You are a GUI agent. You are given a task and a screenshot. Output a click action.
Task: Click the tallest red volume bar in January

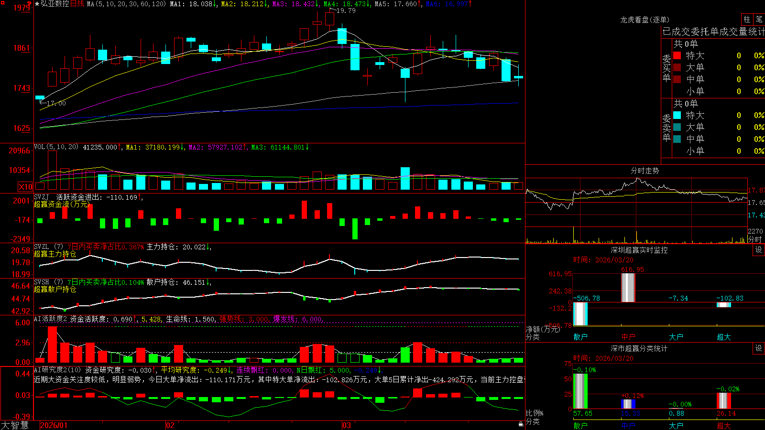point(52,171)
